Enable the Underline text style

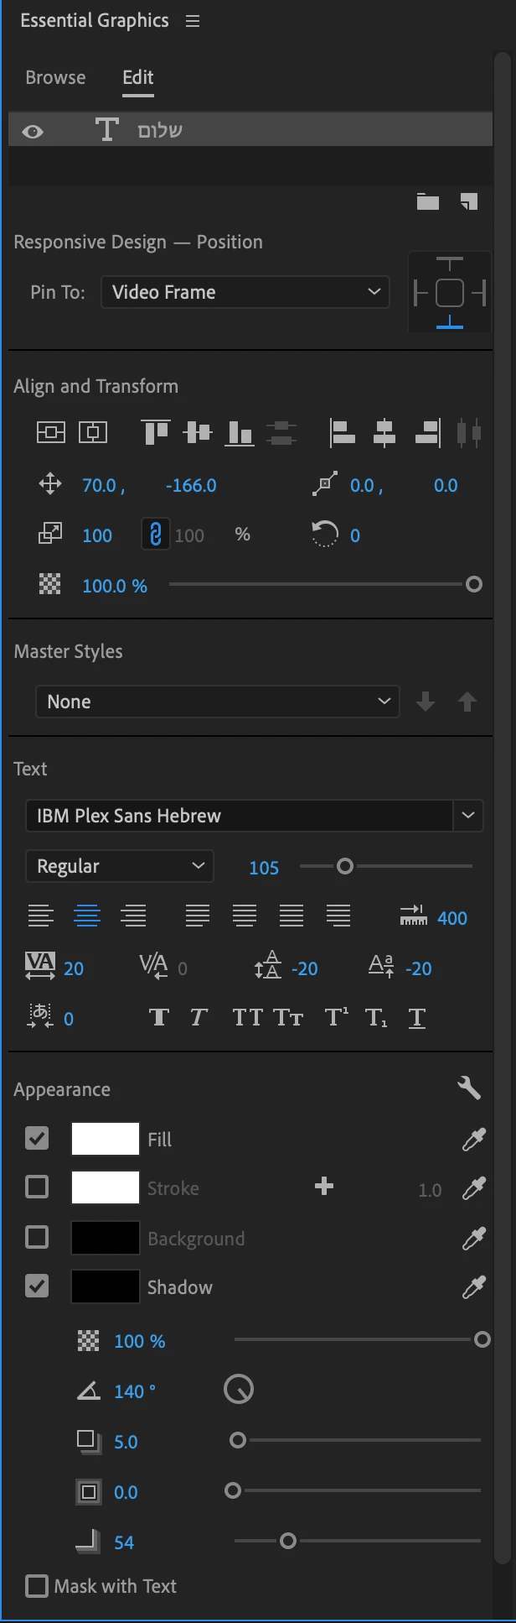(416, 1018)
